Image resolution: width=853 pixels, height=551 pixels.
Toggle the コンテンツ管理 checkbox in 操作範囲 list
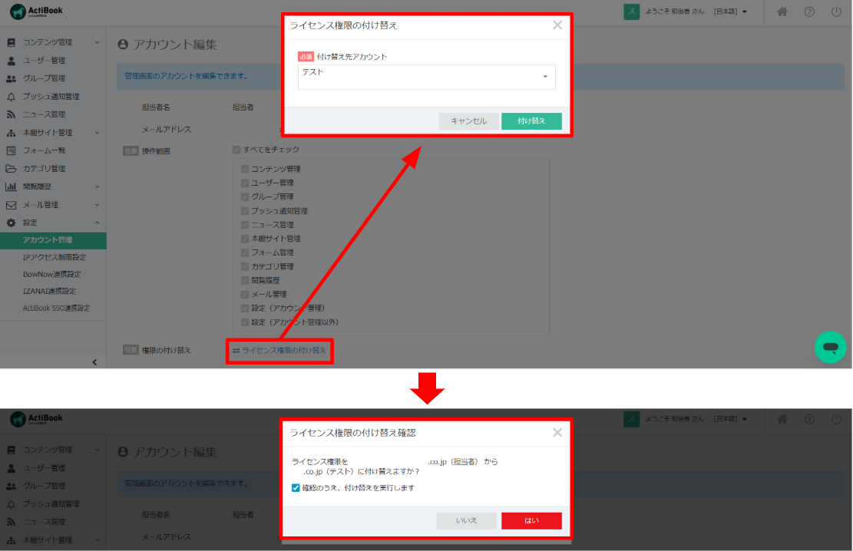(x=245, y=169)
